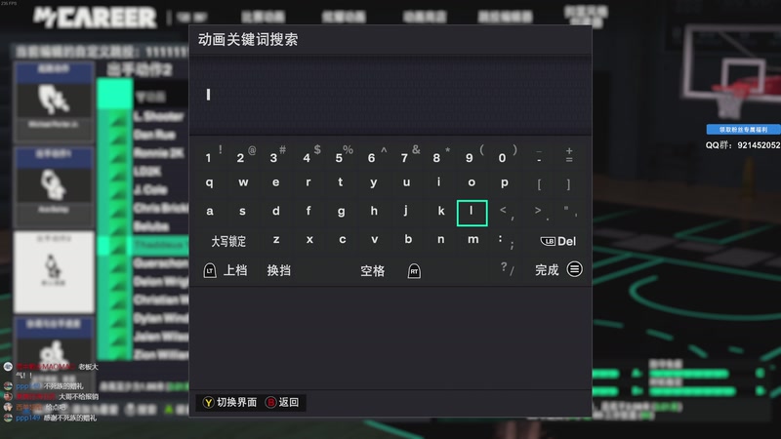Click the m key on the keyboard

[x=473, y=240]
